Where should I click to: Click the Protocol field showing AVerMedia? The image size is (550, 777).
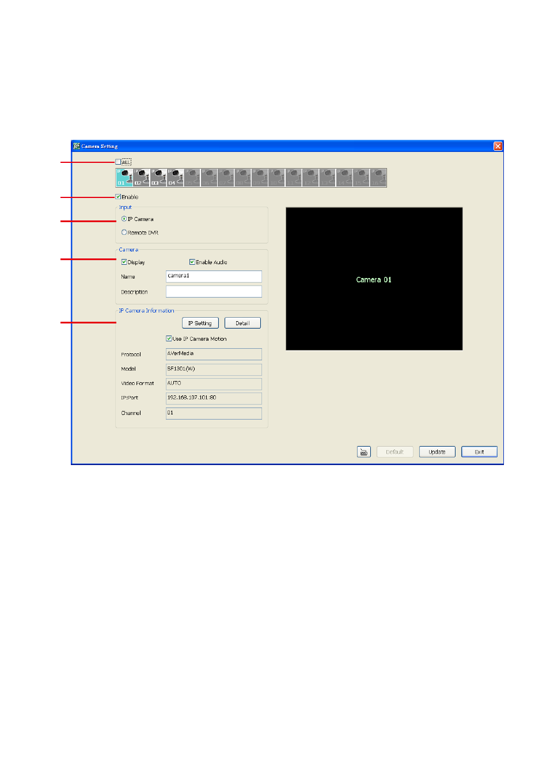coord(214,354)
